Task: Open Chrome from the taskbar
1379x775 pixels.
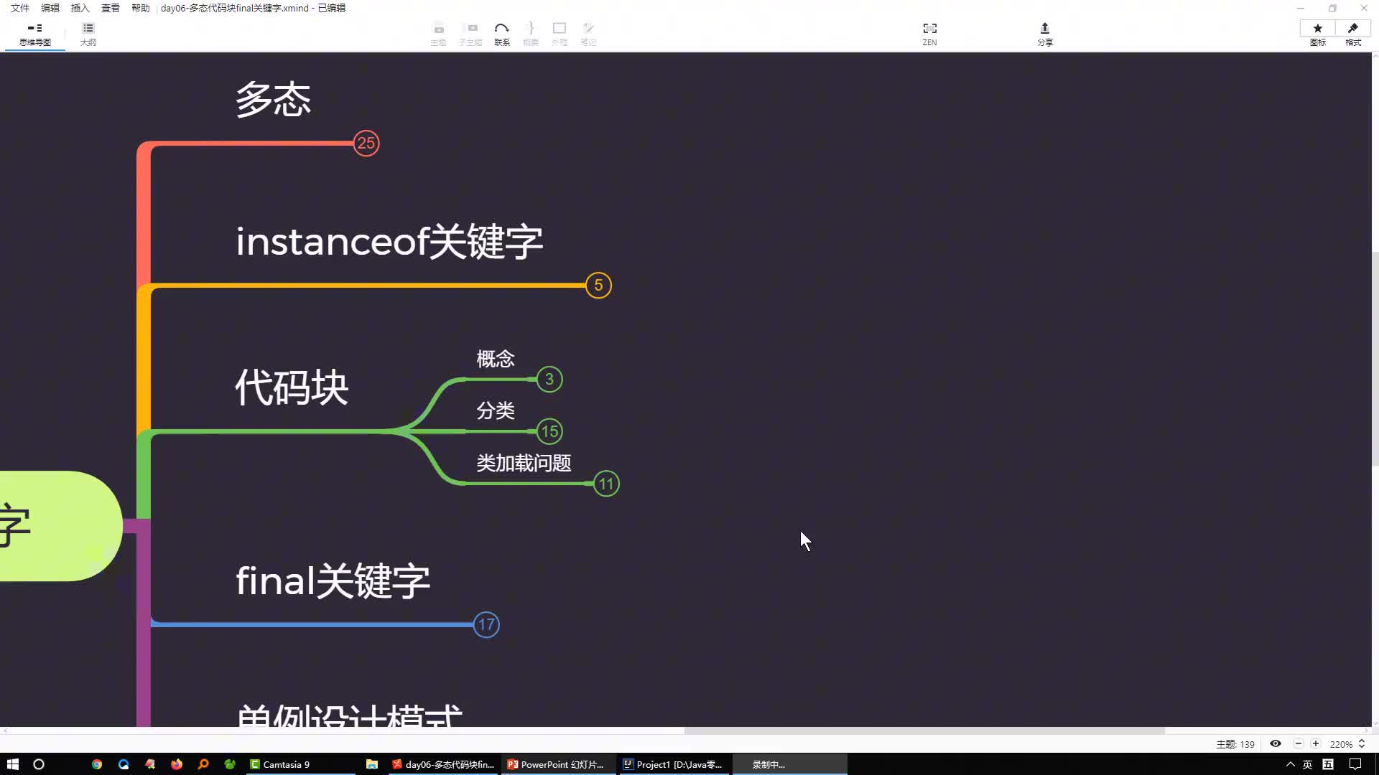Action: point(97,764)
